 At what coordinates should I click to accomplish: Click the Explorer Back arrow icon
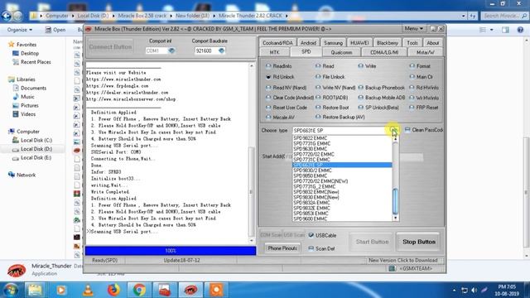coord(7,16)
